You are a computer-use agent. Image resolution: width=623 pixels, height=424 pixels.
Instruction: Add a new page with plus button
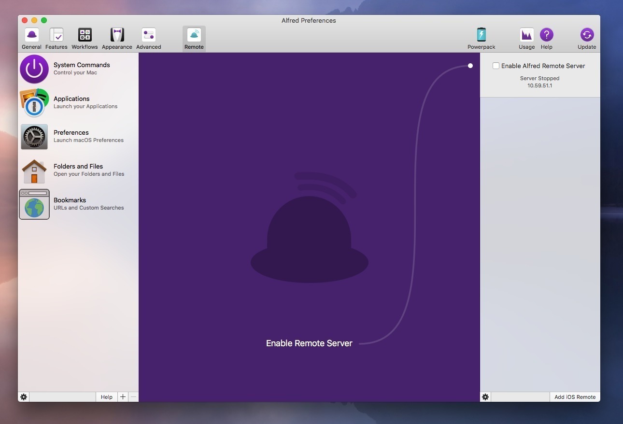pos(123,397)
